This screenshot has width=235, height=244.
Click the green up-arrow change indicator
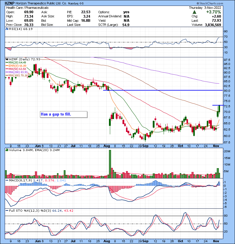click(x=194, y=12)
